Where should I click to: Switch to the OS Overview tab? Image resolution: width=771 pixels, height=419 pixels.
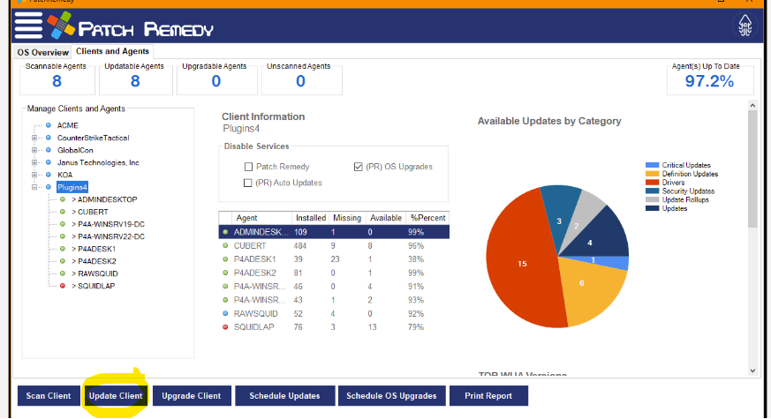click(x=42, y=52)
